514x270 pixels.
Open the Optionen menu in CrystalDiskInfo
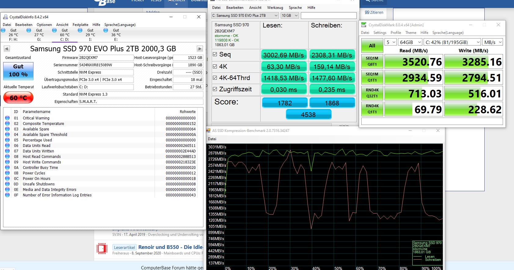pyautogui.click(x=44, y=25)
